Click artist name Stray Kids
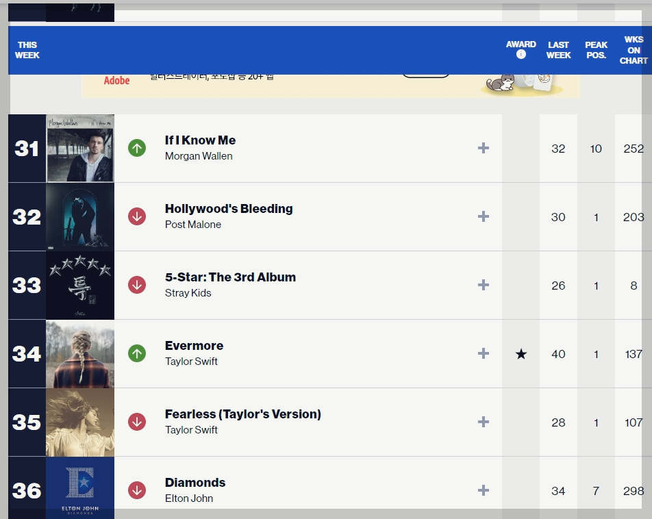 coord(188,293)
